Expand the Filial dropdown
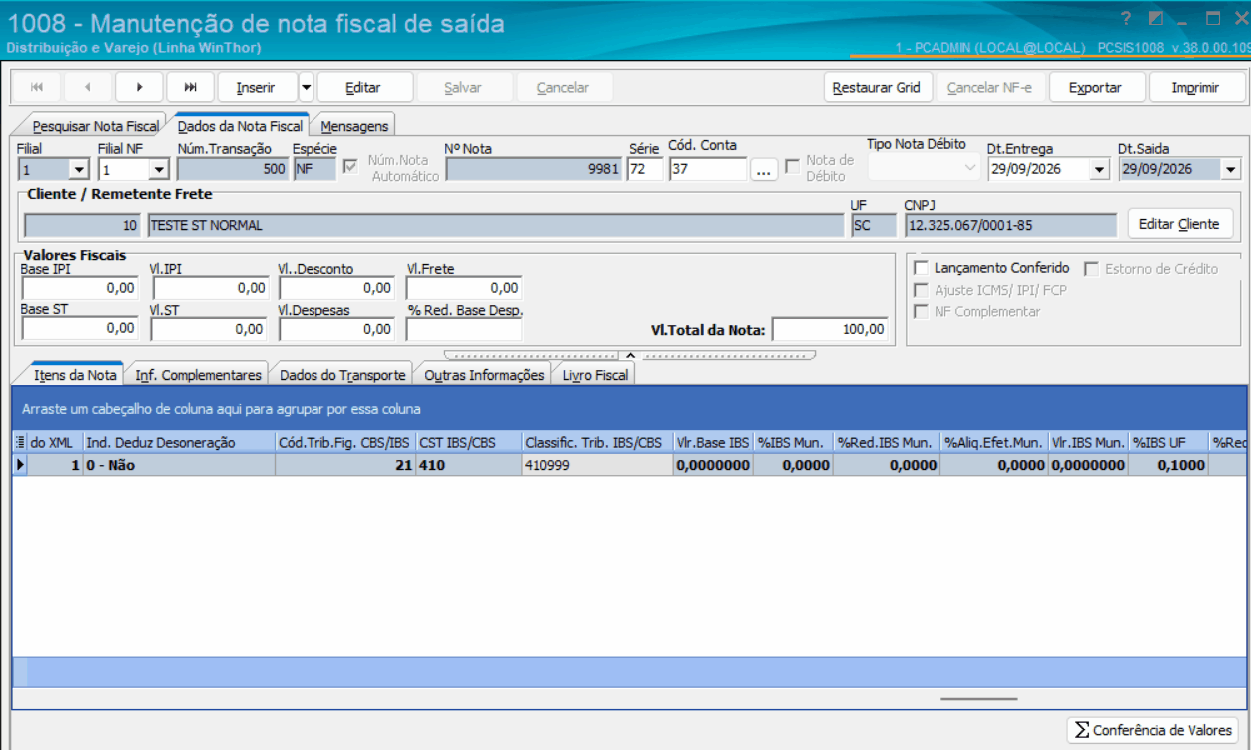 [x=79, y=170]
